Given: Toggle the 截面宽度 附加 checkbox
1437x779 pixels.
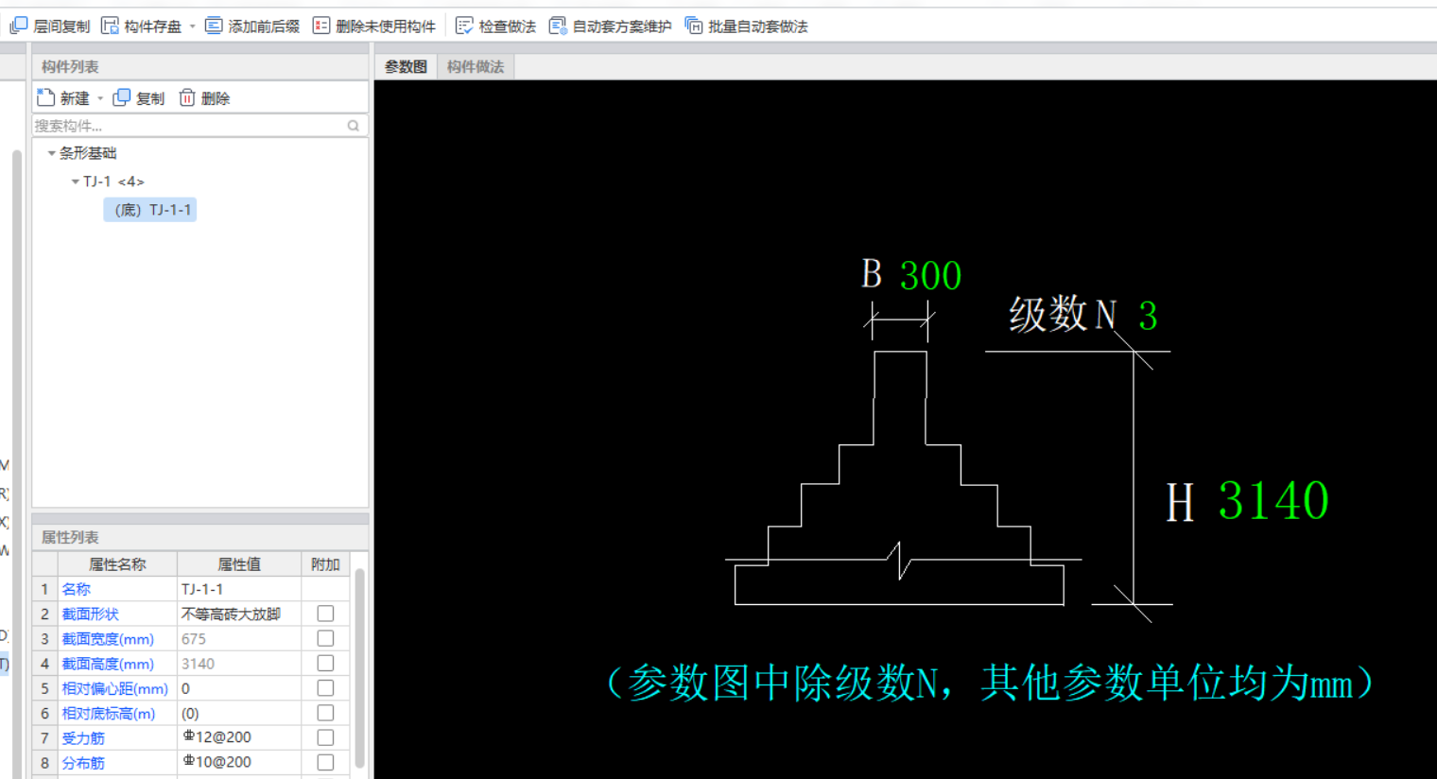Looking at the screenshot, I should (x=325, y=638).
